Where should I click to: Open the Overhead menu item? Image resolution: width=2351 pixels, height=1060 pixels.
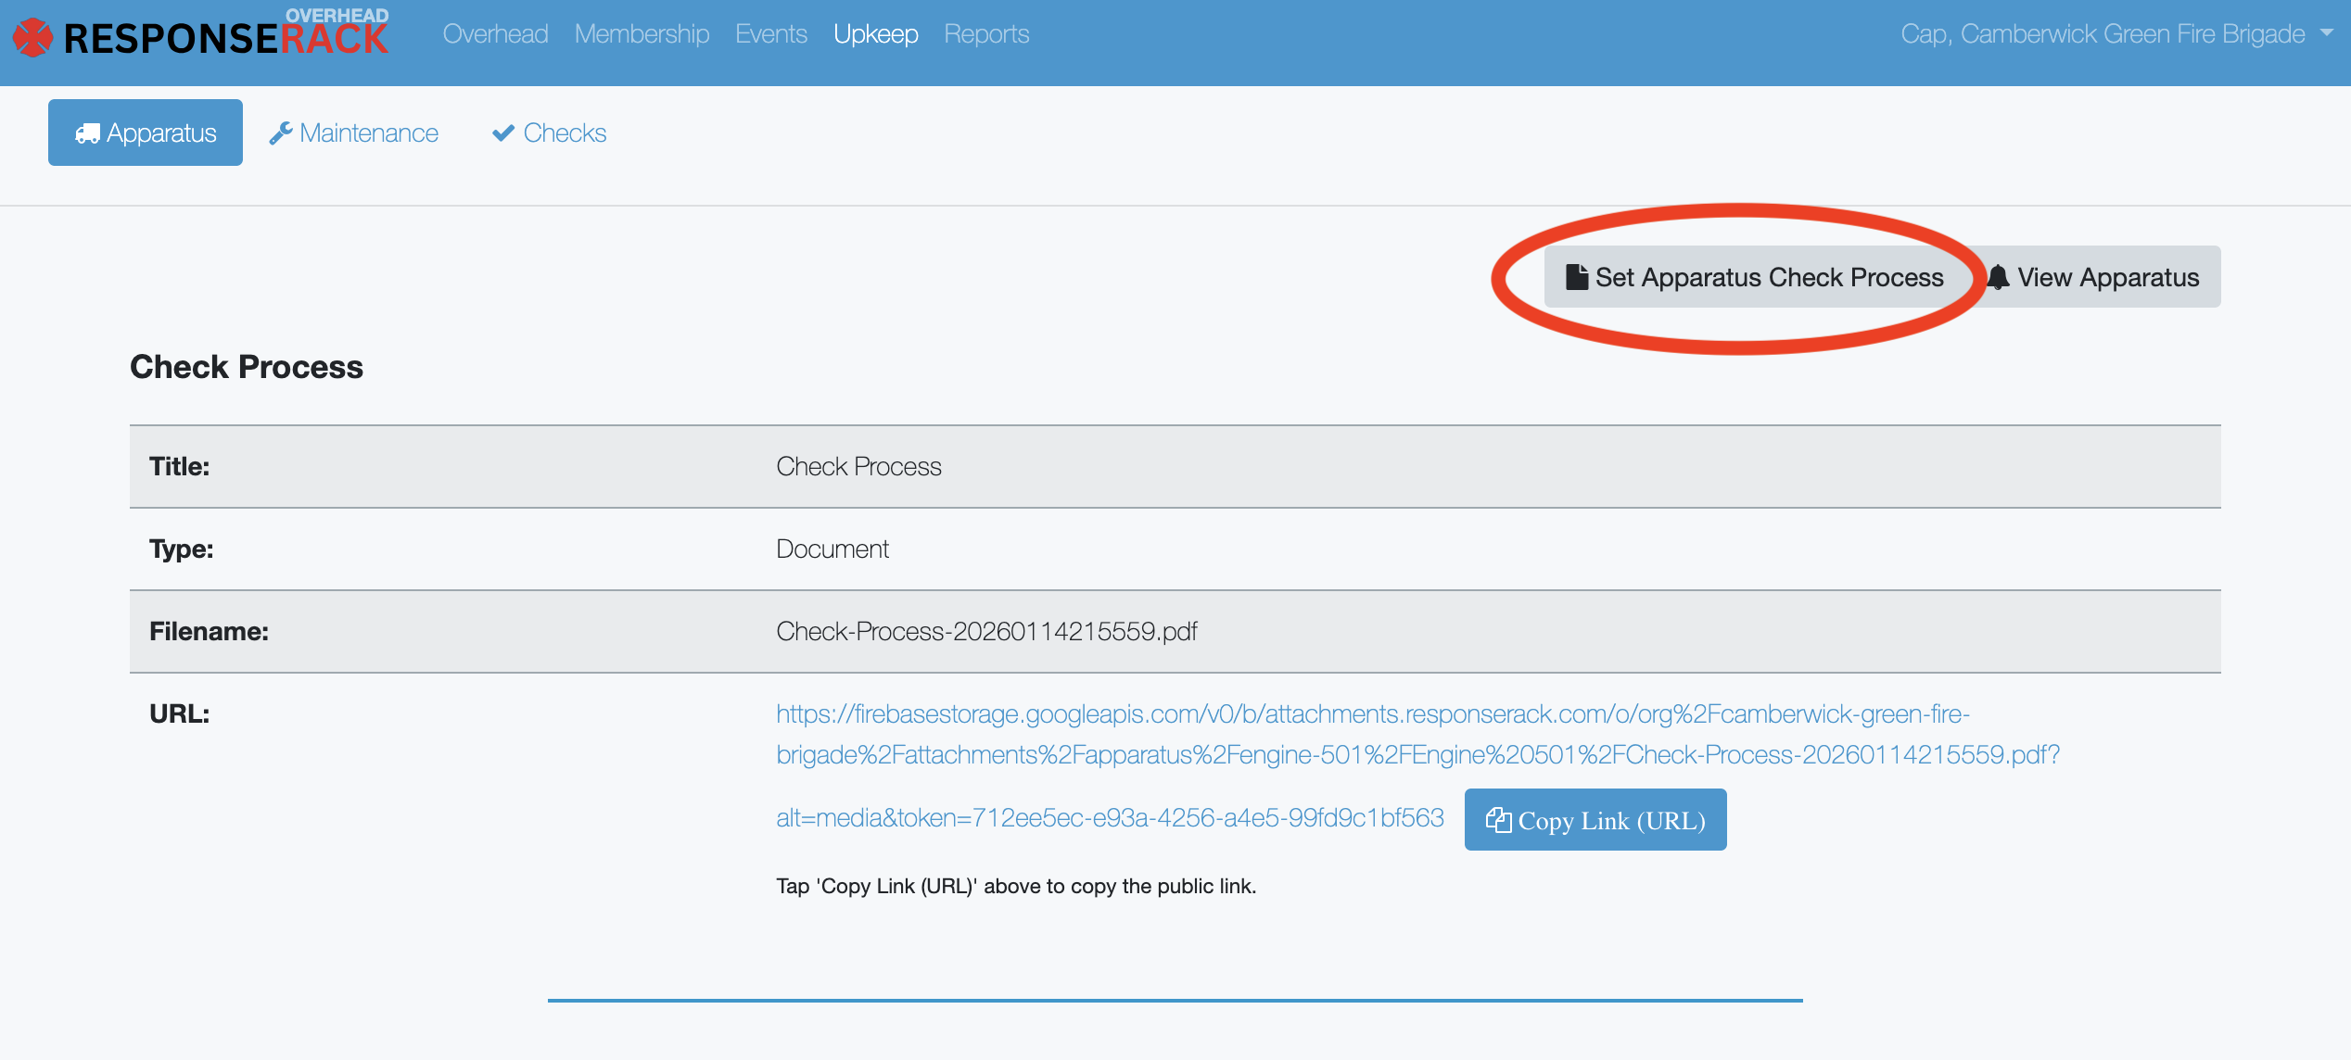[x=495, y=34]
